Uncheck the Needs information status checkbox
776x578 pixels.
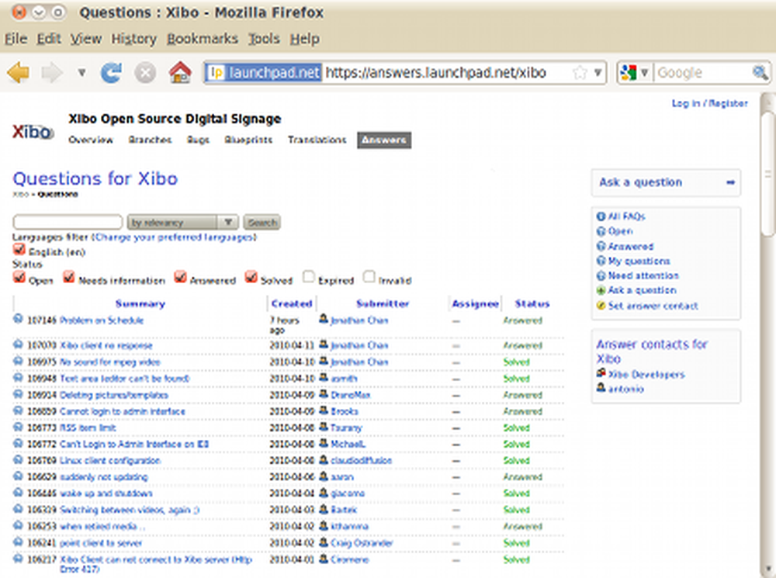coord(69,277)
